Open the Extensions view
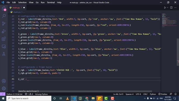 [4, 39]
